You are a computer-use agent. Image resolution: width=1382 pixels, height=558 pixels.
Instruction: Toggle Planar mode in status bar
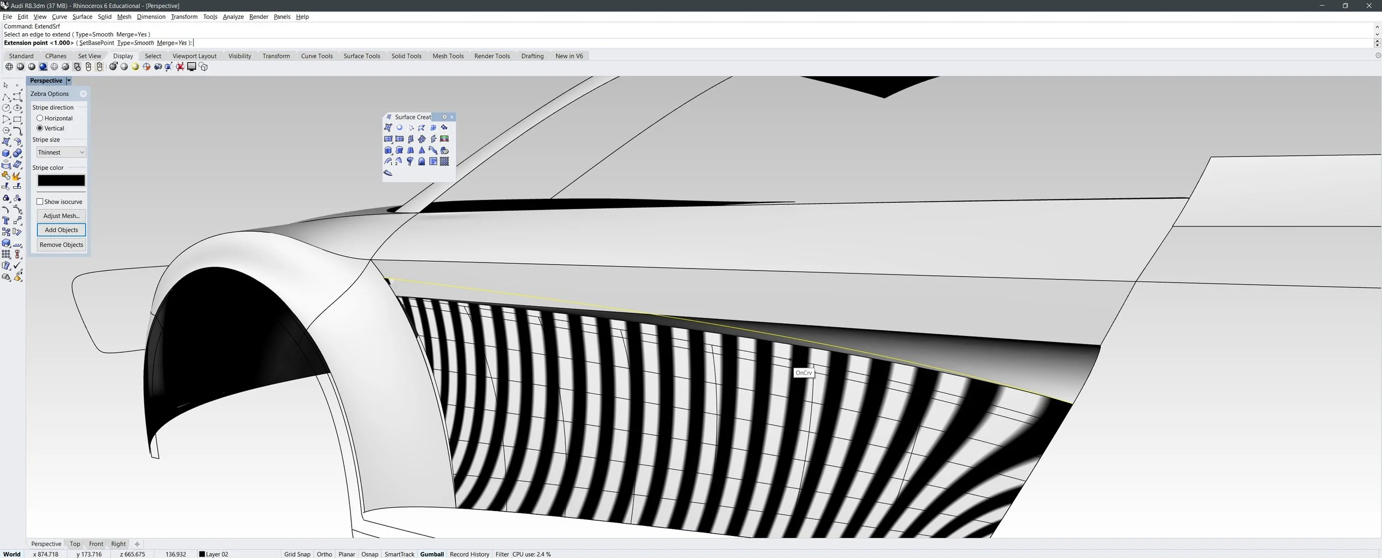click(347, 554)
